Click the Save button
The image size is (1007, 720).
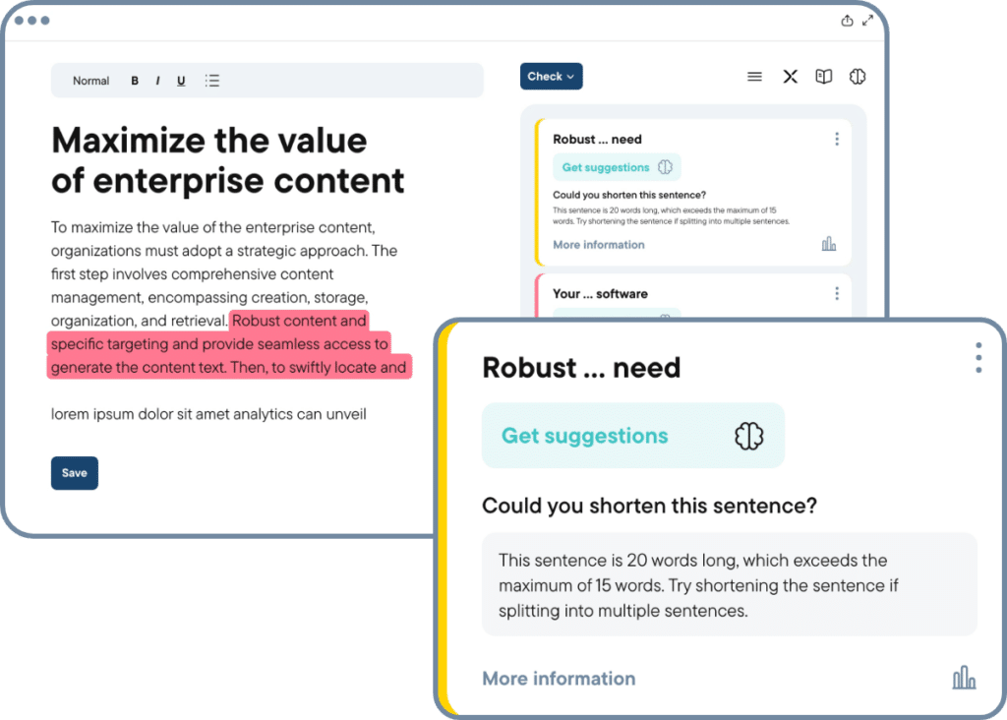tap(74, 473)
